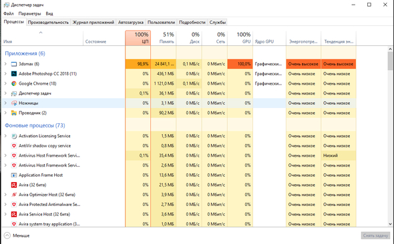This screenshot has height=244, width=394.
Task: Open the Параметры menu
Action: (x=29, y=13)
